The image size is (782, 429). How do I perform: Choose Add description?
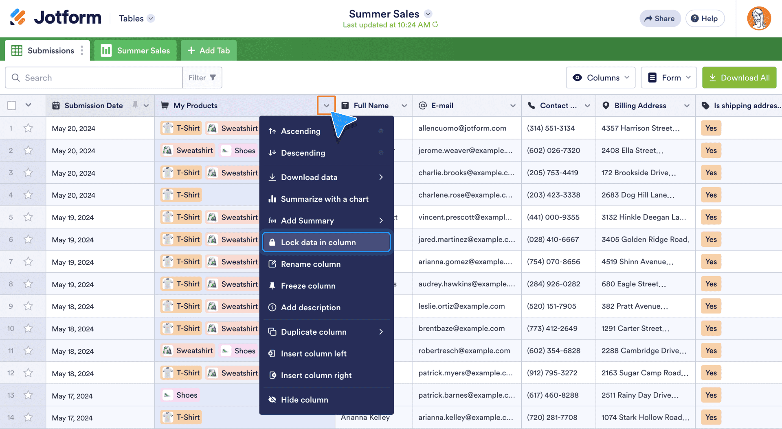tap(327, 307)
